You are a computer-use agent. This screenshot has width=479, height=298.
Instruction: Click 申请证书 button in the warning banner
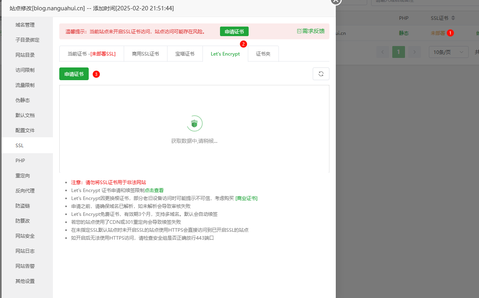tap(234, 32)
